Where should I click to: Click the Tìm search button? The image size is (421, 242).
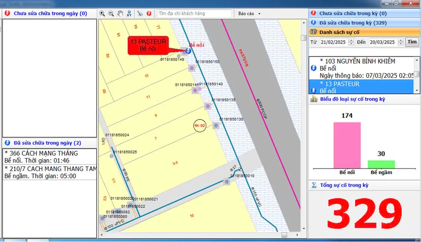(412, 42)
